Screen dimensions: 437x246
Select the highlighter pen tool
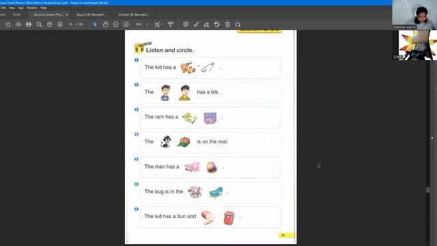click(x=196, y=25)
